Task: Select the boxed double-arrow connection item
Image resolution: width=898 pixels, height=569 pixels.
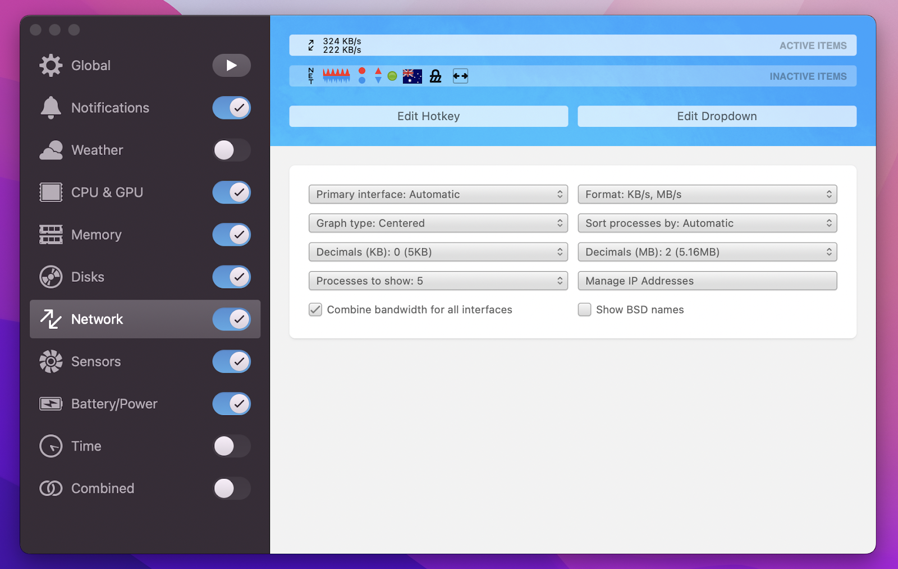Action: [460, 76]
